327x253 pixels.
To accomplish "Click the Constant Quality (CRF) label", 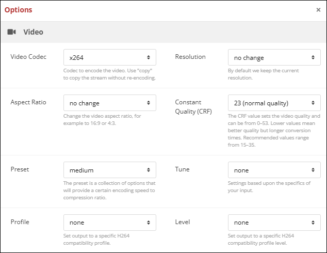I will pyautogui.click(x=193, y=107).
